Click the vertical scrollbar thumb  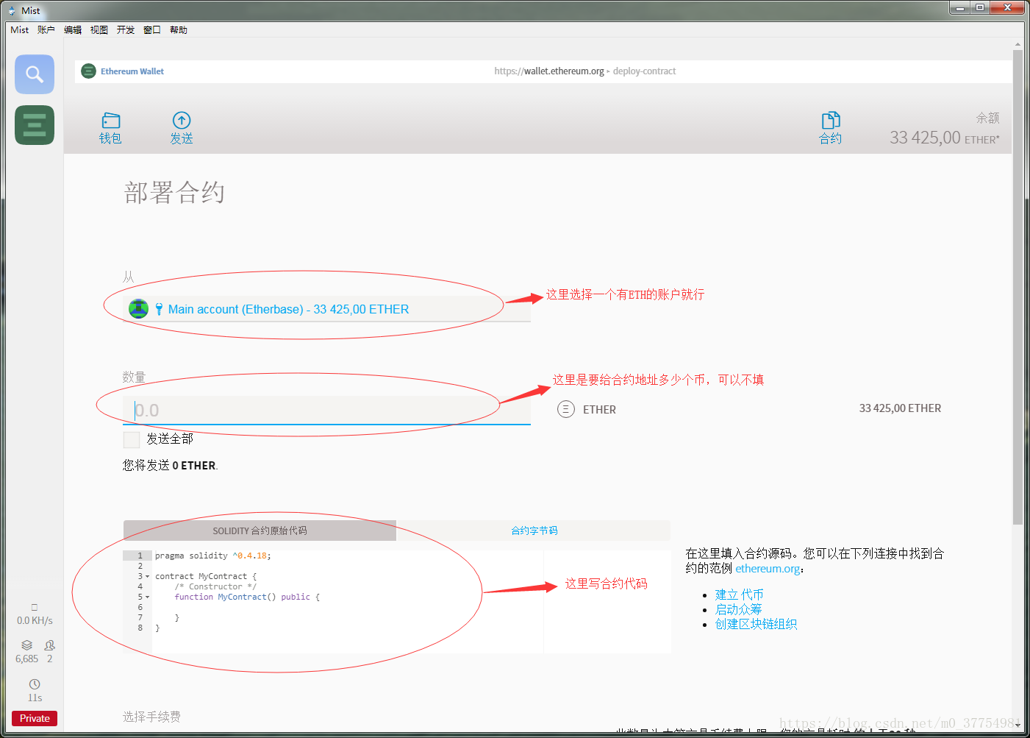click(x=1018, y=288)
